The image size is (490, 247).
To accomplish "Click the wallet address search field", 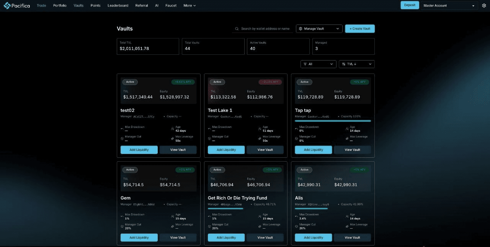I will (x=265, y=29).
